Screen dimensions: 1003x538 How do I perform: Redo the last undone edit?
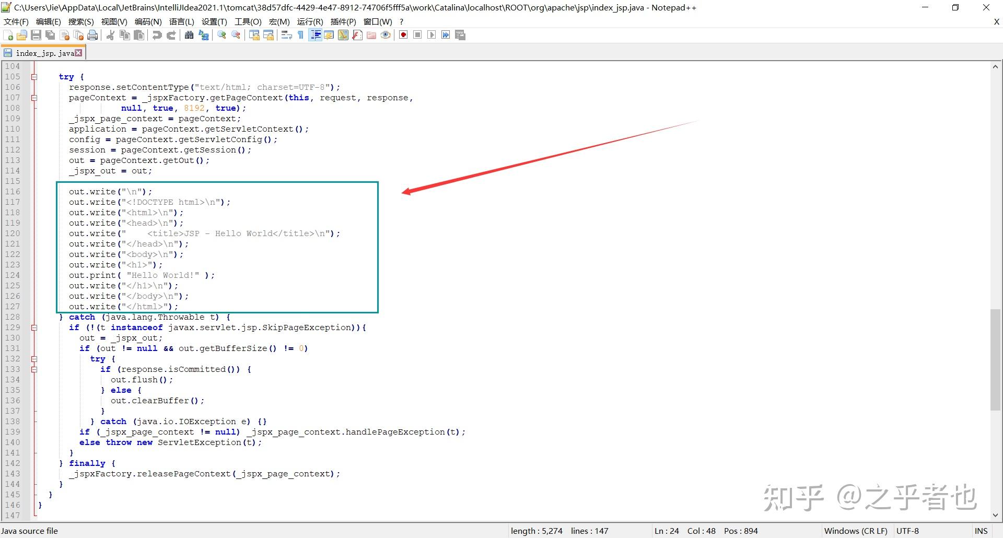(171, 35)
